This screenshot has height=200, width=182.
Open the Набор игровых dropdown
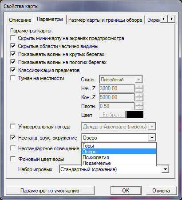(114, 169)
